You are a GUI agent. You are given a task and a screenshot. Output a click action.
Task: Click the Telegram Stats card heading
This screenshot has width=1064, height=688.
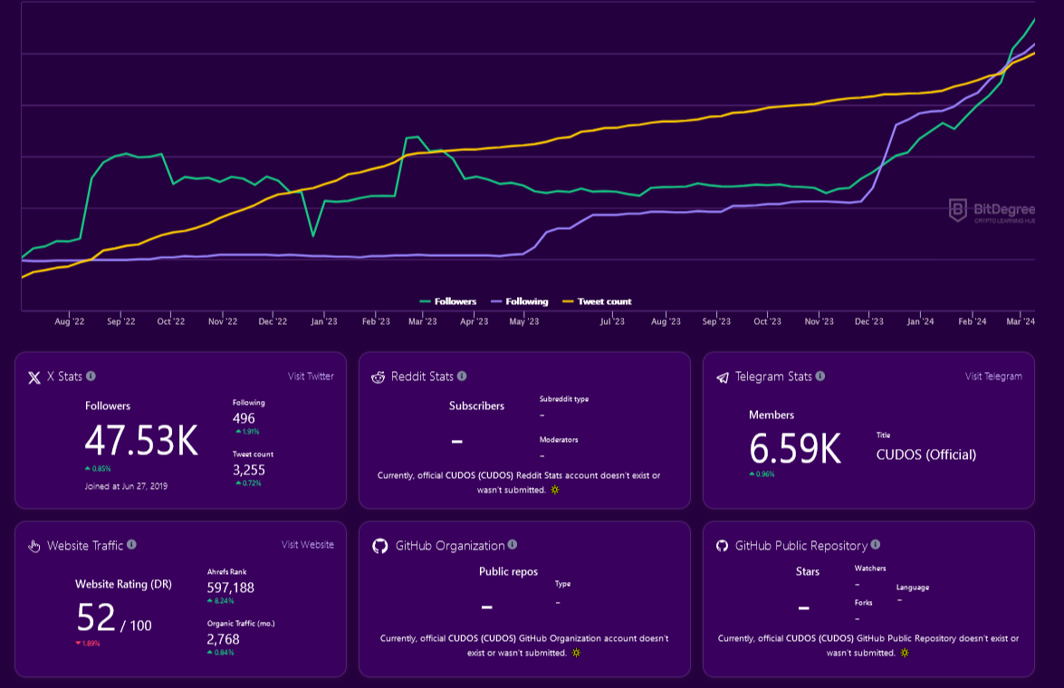[773, 377]
